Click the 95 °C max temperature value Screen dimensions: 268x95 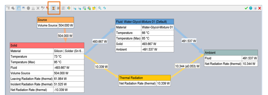click(69, 62)
